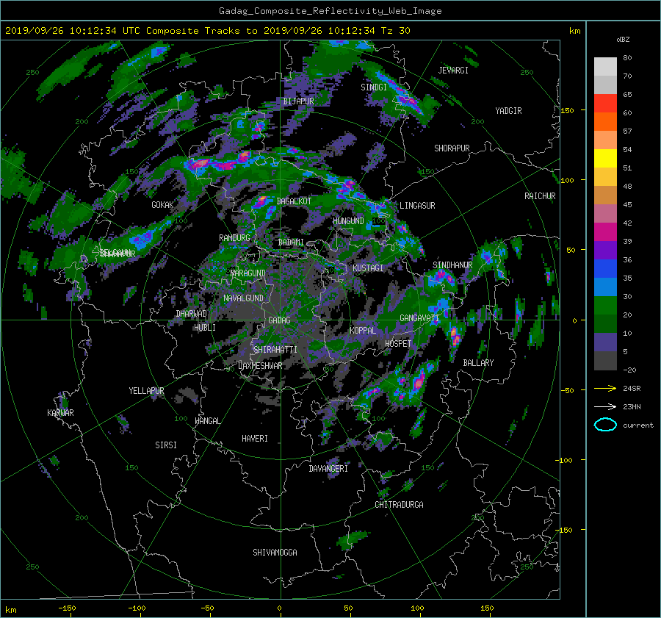Click the RAMDURG city label

point(234,238)
